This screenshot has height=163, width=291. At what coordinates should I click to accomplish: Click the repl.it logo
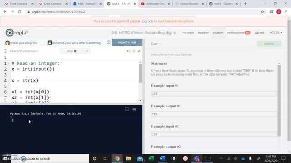(17, 33)
